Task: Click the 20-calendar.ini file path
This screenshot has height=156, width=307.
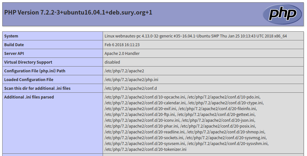Action: pyautogui.click(x=145, y=103)
